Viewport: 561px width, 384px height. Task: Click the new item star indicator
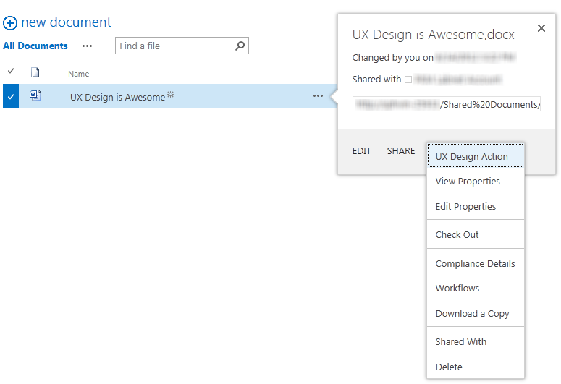[171, 95]
